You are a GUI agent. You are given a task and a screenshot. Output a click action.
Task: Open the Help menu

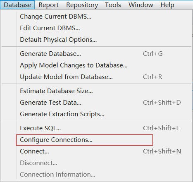point(167,5)
